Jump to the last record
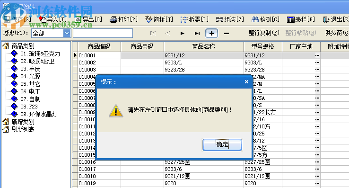The width and height of the screenshot is (349, 188). [197, 34]
